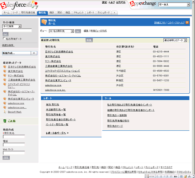This screenshot has width=195, height=178.
Task: Switch to the 取引先責任者 tab
Action: pyautogui.click(x=28, y=12)
